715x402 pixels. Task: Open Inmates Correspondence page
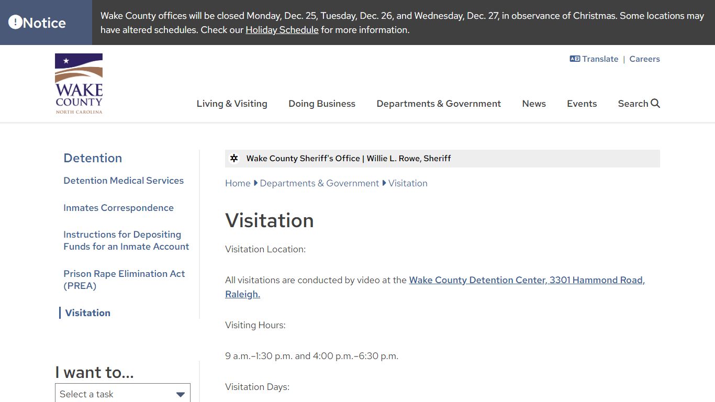point(118,208)
